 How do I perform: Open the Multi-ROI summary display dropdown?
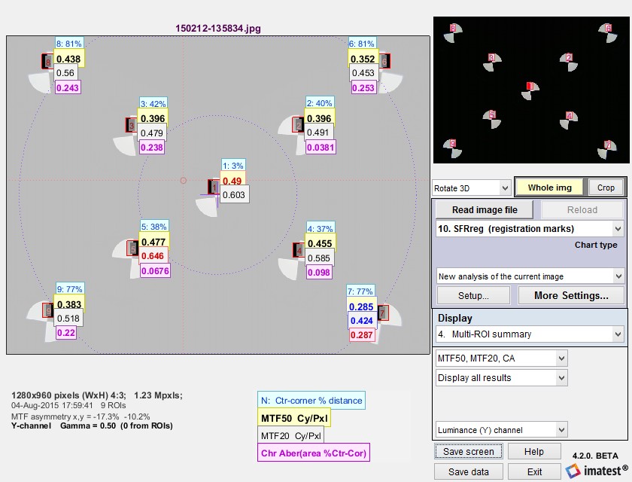[x=530, y=334]
